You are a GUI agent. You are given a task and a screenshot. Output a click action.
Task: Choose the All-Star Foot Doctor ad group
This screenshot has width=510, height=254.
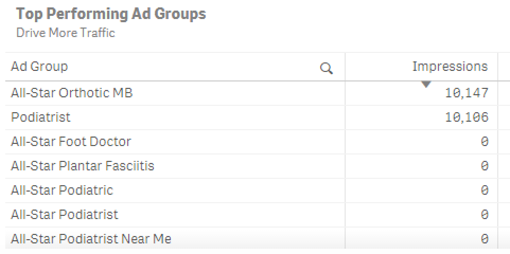[x=71, y=142]
